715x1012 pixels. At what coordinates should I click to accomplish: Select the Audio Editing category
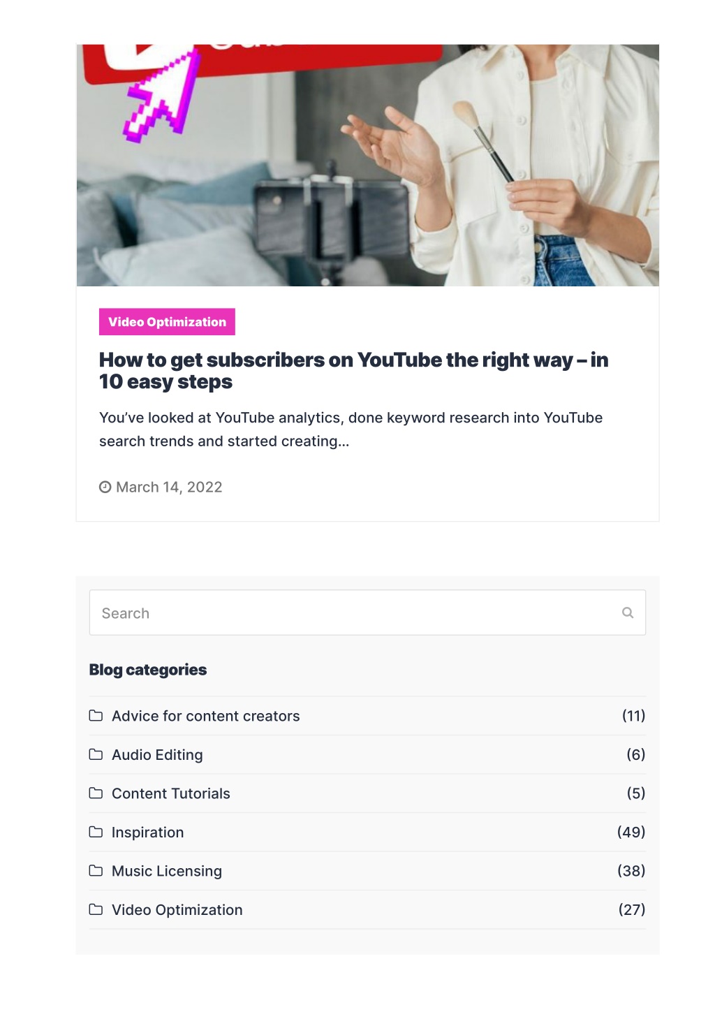[157, 754]
